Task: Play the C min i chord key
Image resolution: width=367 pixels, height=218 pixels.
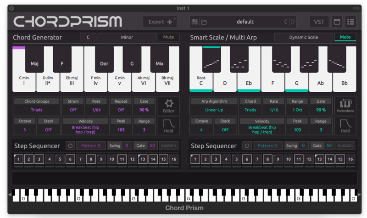Action: point(24,82)
